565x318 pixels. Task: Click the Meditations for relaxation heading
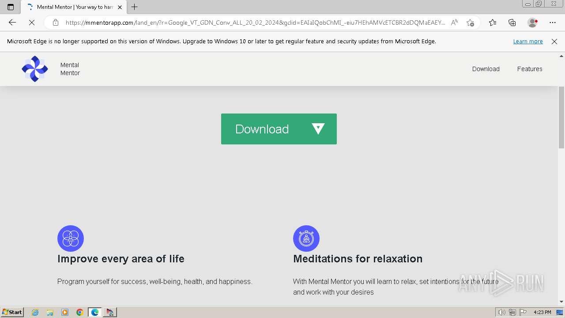click(358, 259)
